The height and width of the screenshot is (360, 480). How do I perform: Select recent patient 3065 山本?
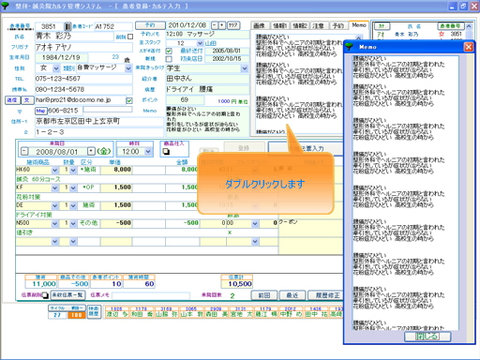191,312
